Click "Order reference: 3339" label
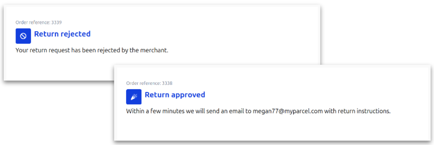The height and width of the screenshot is (145, 434). point(38,23)
